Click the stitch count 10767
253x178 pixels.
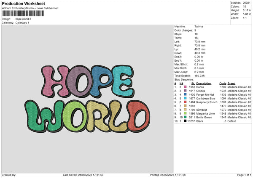(x=191, y=121)
